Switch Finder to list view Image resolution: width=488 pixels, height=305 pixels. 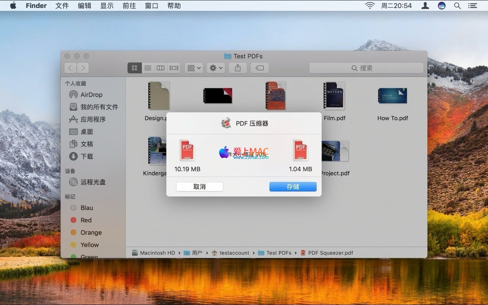click(148, 68)
